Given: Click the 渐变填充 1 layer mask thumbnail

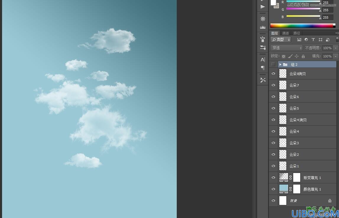Looking at the screenshot, I should (x=297, y=177).
